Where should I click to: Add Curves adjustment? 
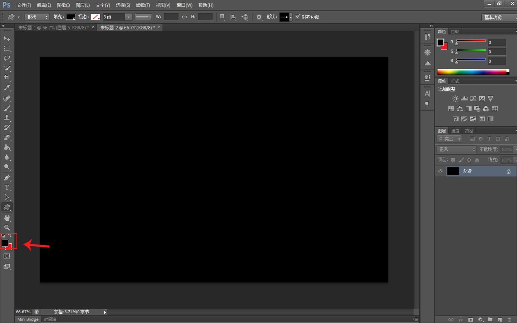pos(473,99)
